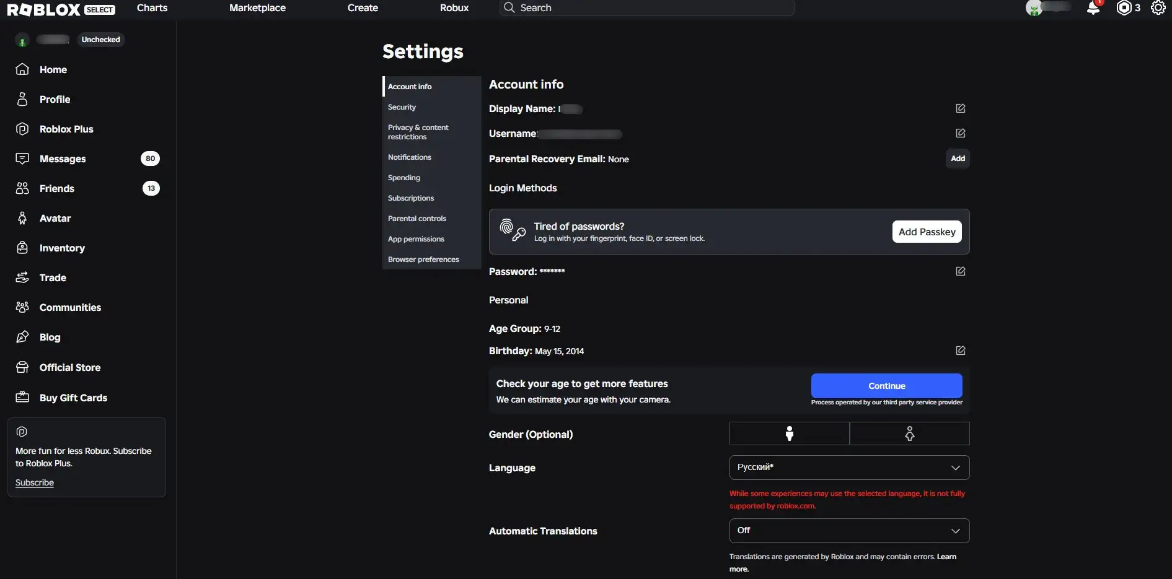Edit the Birthday pencil icon
This screenshot has height=579, width=1172.
(961, 350)
